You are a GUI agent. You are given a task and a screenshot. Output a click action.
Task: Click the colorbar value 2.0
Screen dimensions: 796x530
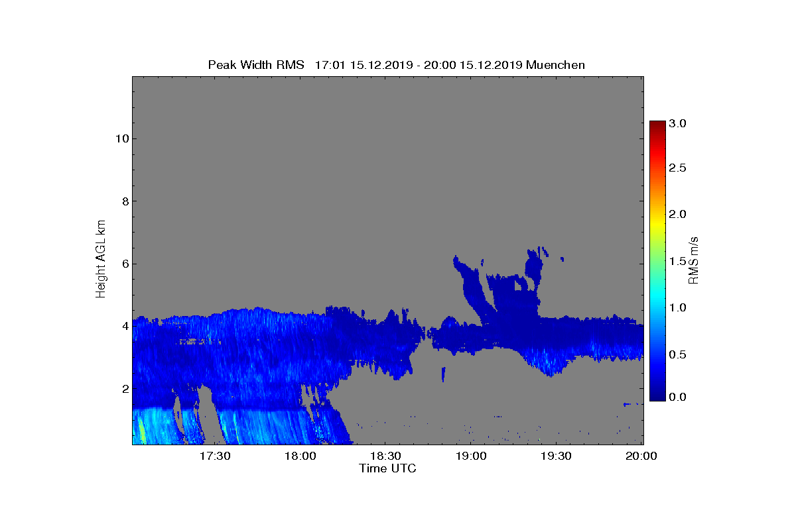click(677, 214)
